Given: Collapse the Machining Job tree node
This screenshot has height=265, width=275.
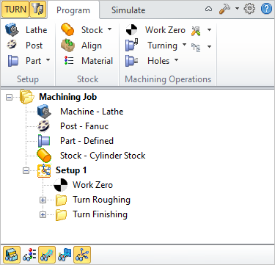Looking at the screenshot, I should [x=9, y=98].
